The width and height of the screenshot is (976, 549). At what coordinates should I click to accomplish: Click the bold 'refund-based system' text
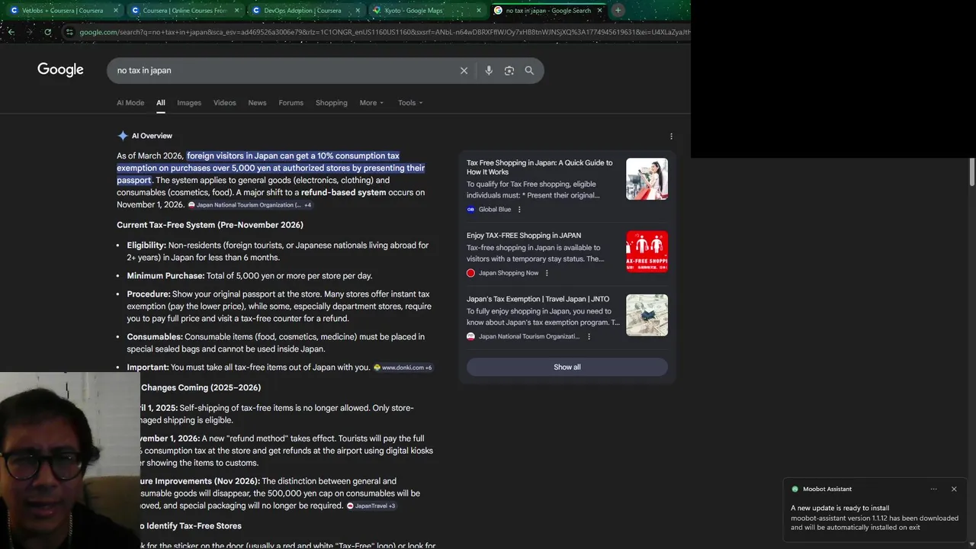point(343,193)
